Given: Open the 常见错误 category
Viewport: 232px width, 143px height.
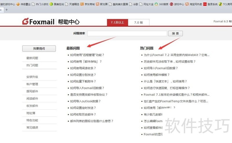Looking at the screenshot, I should click(x=32, y=127).
